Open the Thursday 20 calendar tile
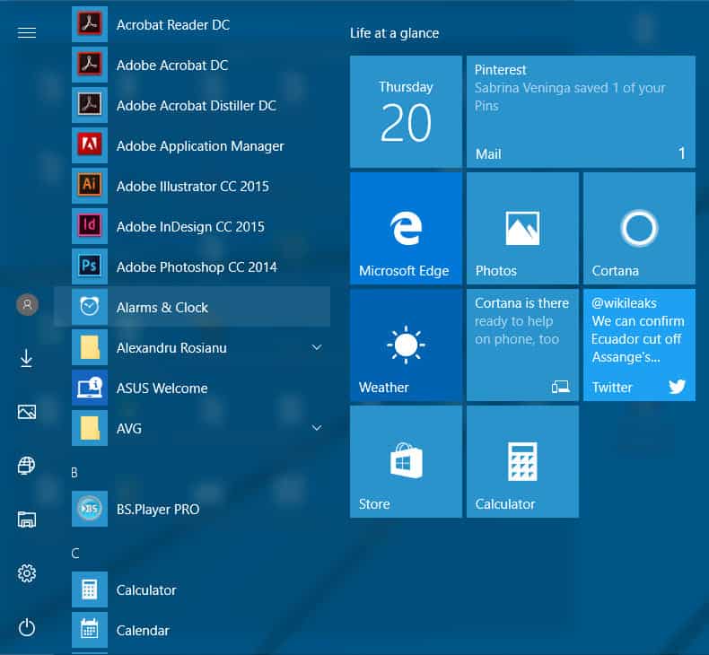Image resolution: width=709 pixels, height=655 pixels. tap(406, 111)
